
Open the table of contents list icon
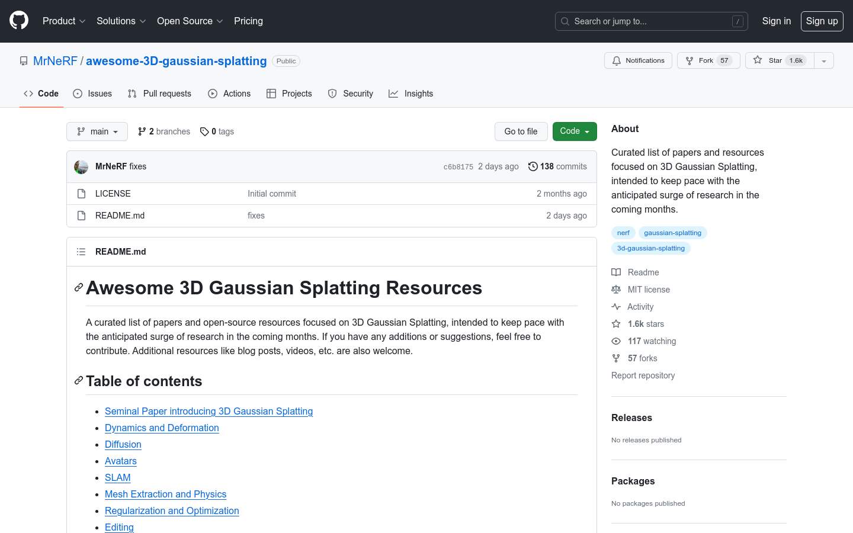click(x=81, y=252)
